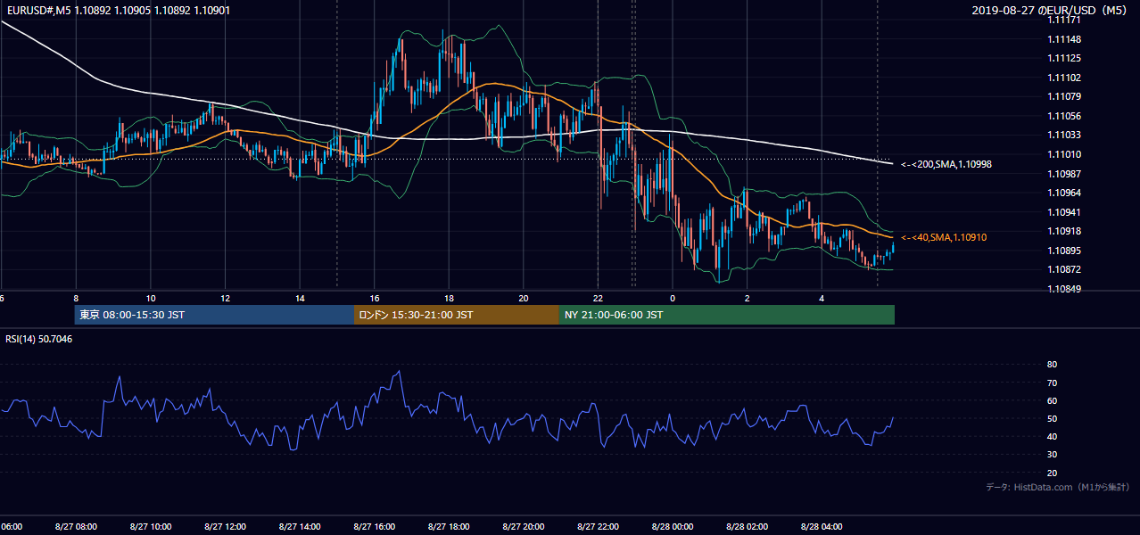The width and height of the screenshot is (1140, 535).
Task: Click hour label 18 under the price chart
Action: tap(450, 298)
